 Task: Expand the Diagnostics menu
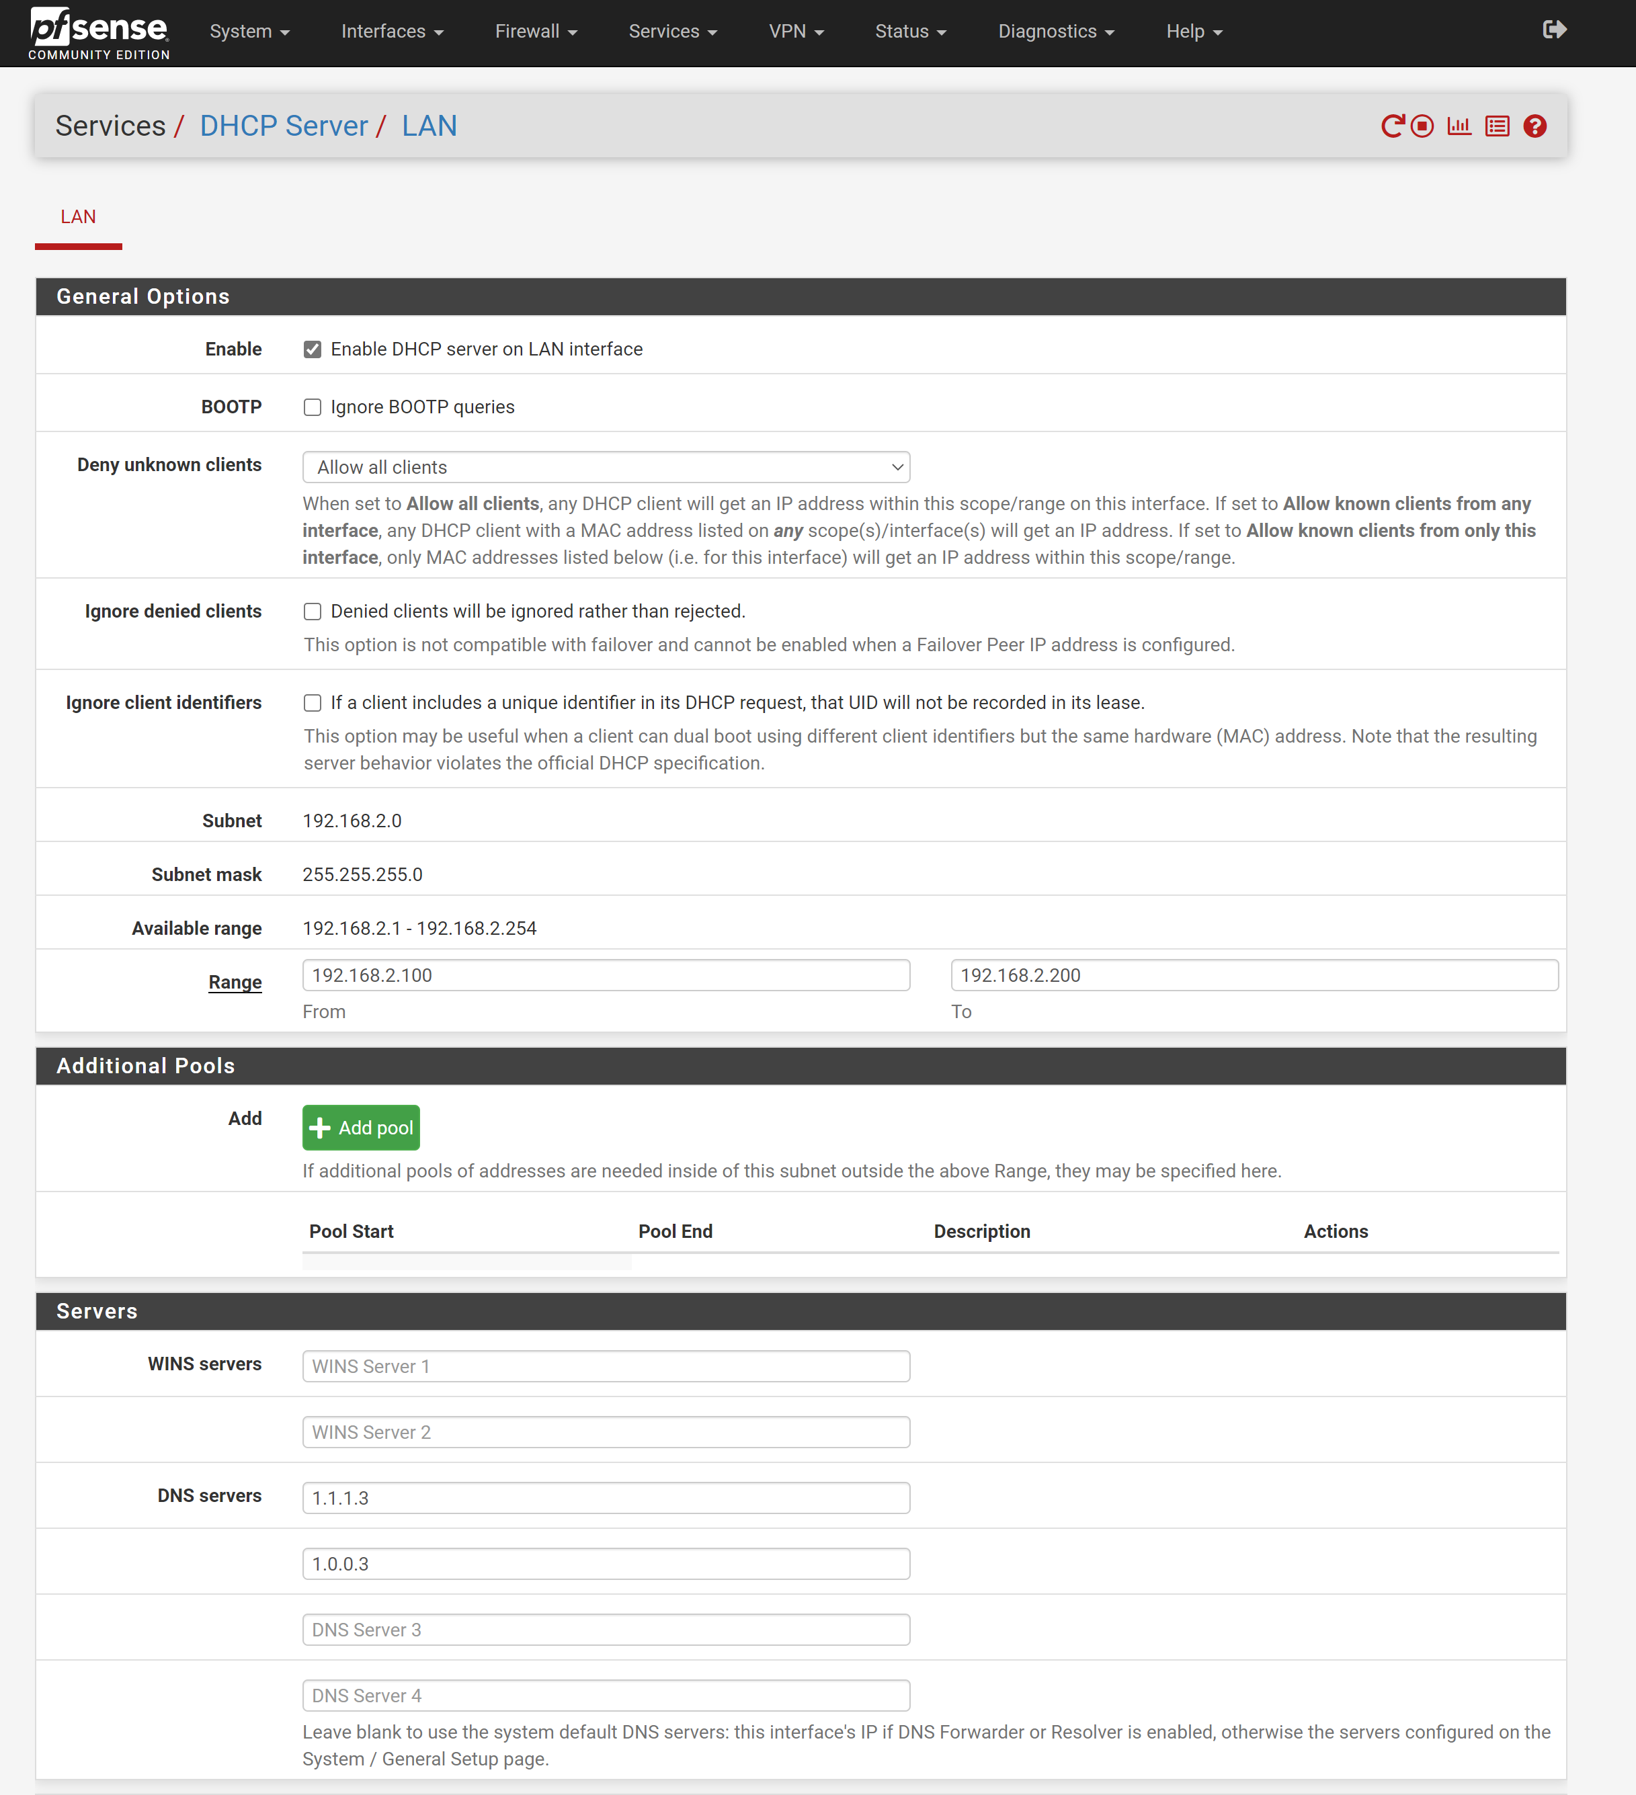tap(1055, 32)
